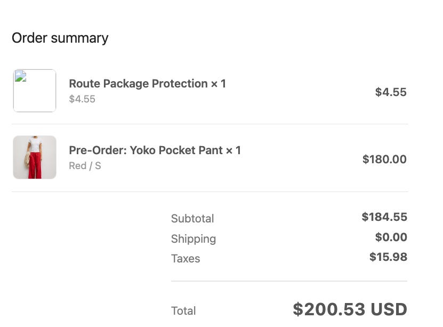Select the Shipping label
The width and height of the screenshot is (443, 327).
(194, 239)
